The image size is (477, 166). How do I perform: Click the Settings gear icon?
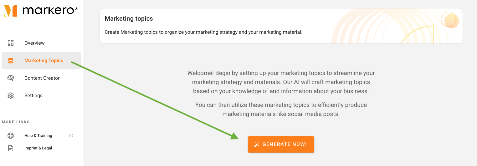point(11,96)
